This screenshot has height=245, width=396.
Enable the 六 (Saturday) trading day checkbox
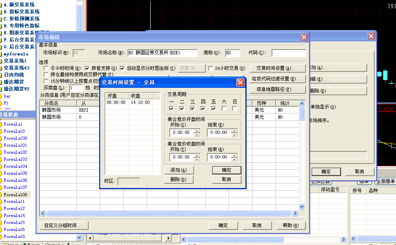click(x=224, y=108)
